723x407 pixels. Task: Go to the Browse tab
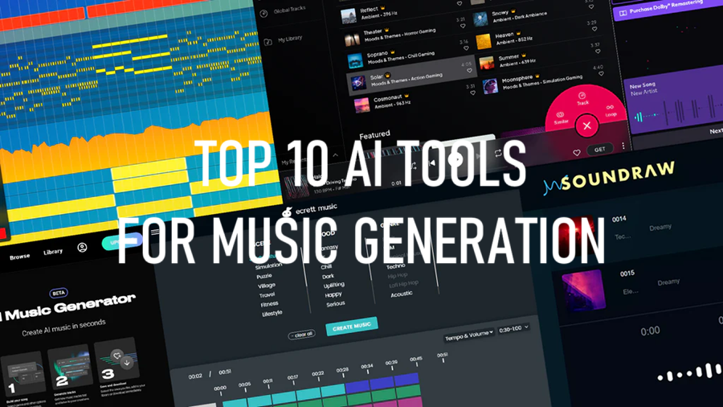(x=19, y=257)
